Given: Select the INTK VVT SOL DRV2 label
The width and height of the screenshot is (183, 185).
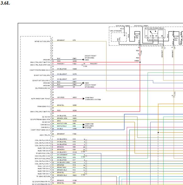Looking at the screenshot, I should 43,159.
